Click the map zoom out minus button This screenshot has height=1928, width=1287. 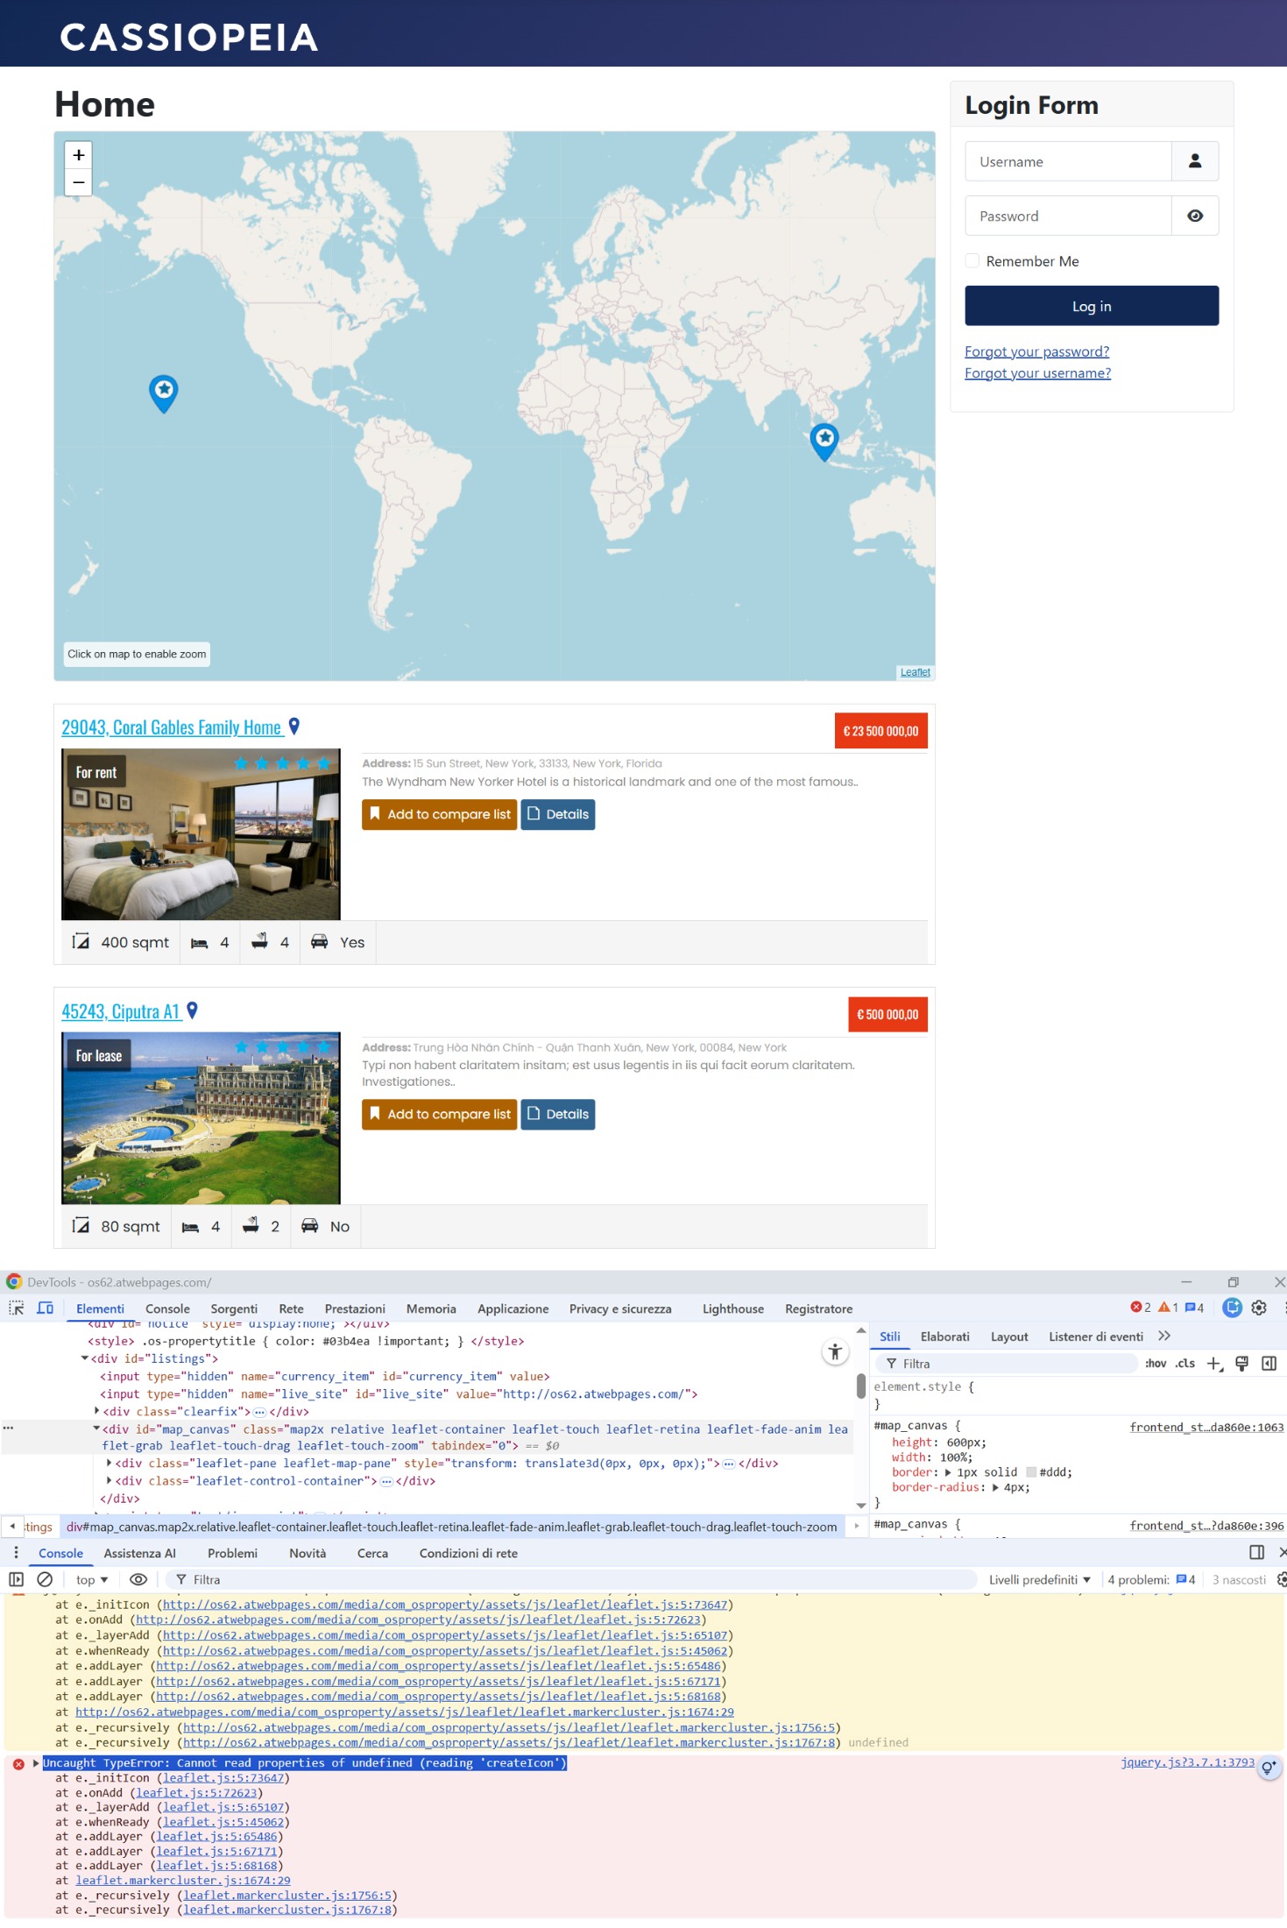[x=79, y=182]
